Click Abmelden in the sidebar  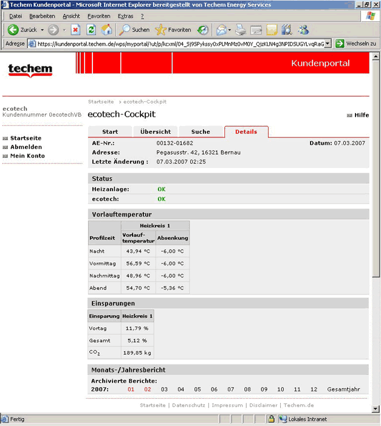(x=26, y=147)
